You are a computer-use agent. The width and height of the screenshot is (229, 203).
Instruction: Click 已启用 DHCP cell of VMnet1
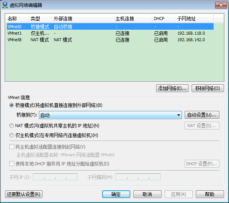point(161,33)
